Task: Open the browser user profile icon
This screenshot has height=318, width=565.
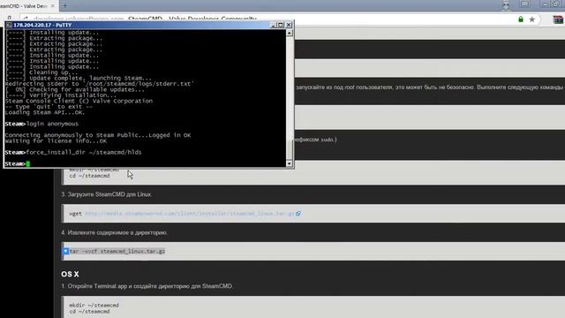Action: tap(506, 4)
